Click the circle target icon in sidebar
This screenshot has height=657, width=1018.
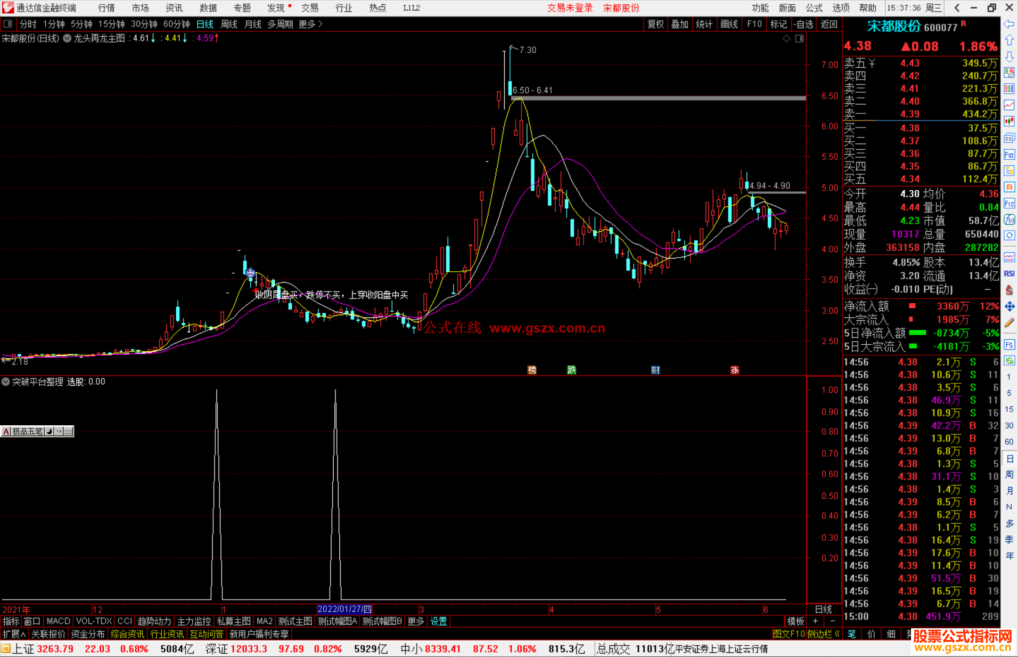point(1009,235)
